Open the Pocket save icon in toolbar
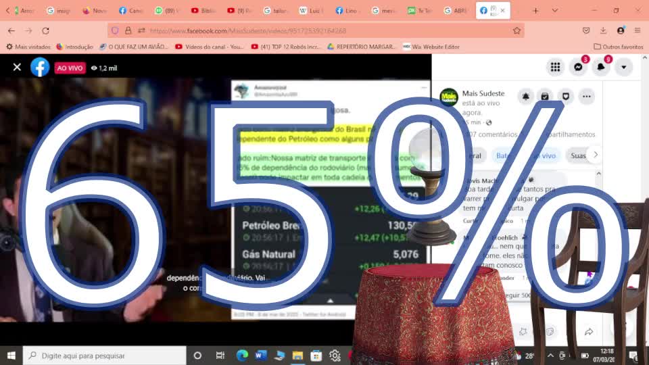This screenshot has height=365, width=649. pos(586,30)
